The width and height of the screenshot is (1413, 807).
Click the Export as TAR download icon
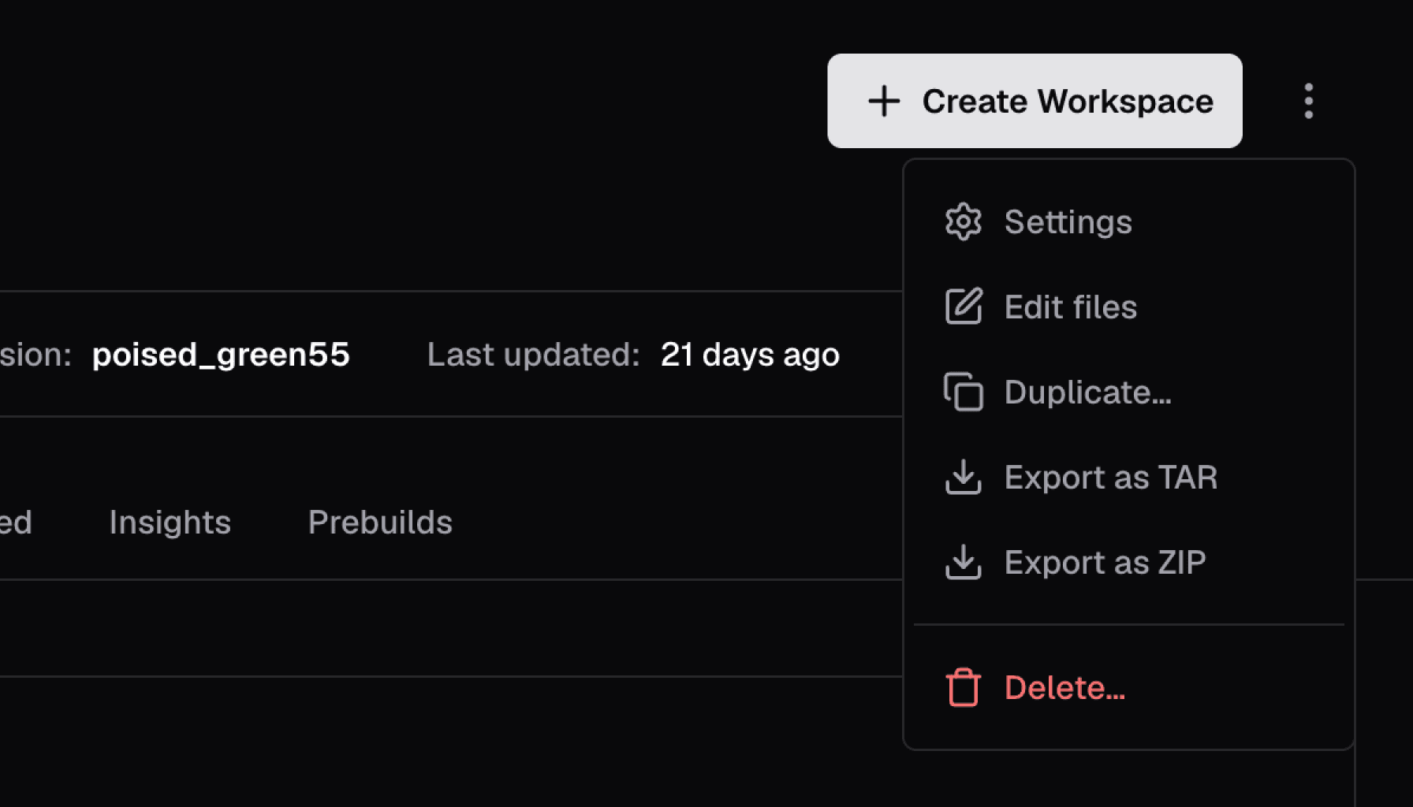click(963, 477)
